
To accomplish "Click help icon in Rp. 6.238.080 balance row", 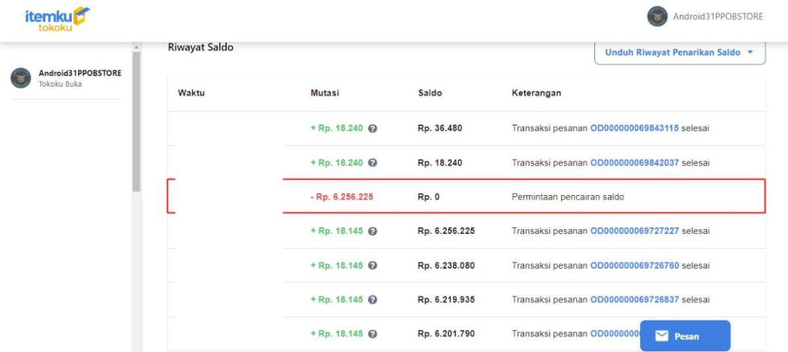I will (372, 265).
